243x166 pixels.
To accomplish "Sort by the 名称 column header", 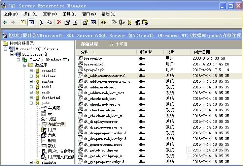I will coord(106,52).
